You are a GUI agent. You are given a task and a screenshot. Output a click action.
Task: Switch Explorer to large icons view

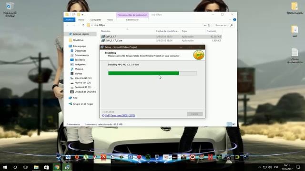[x=234, y=124]
